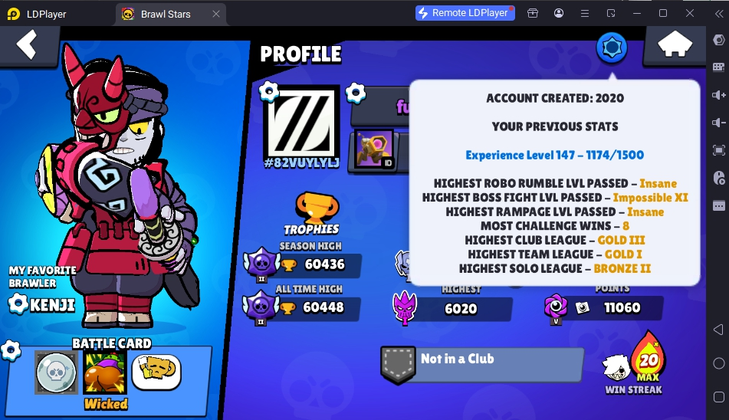Open the player ID card thumbnail
The image size is (729, 420).
(374, 150)
